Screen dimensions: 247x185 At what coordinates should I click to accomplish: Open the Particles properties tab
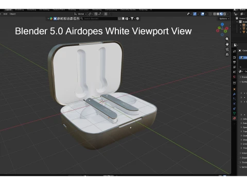click(x=234, y=99)
